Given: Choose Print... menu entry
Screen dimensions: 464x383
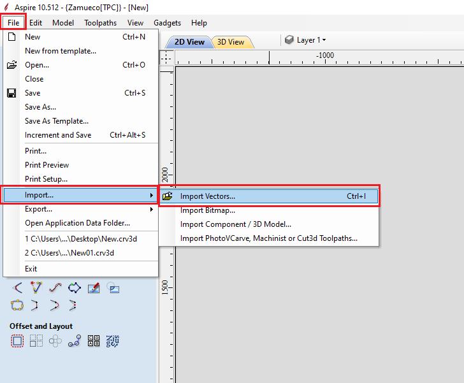Looking at the screenshot, I should click(x=80, y=151).
